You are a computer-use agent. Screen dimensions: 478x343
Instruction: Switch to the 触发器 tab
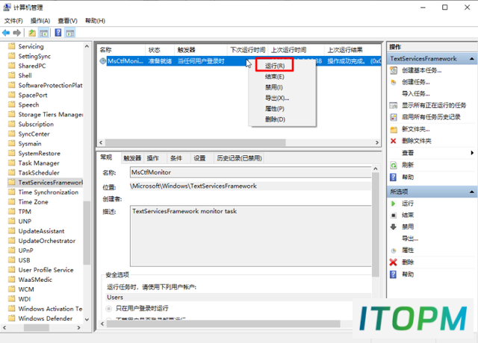pos(132,158)
